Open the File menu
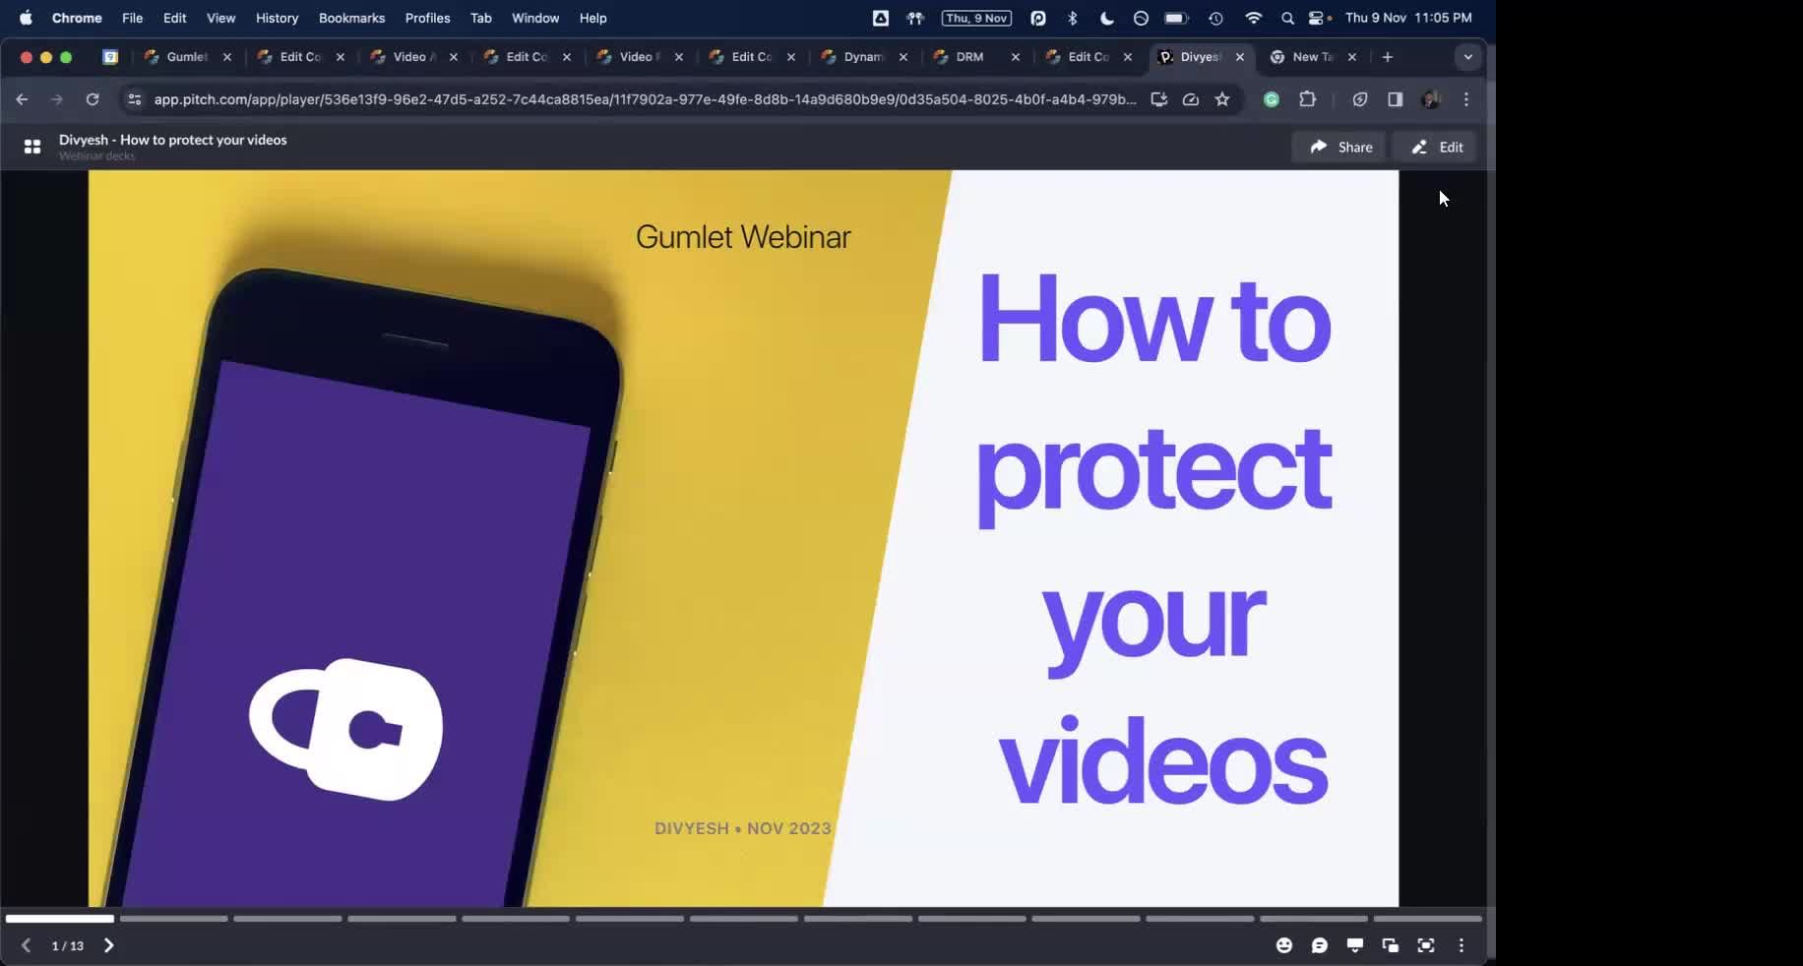 click(132, 18)
